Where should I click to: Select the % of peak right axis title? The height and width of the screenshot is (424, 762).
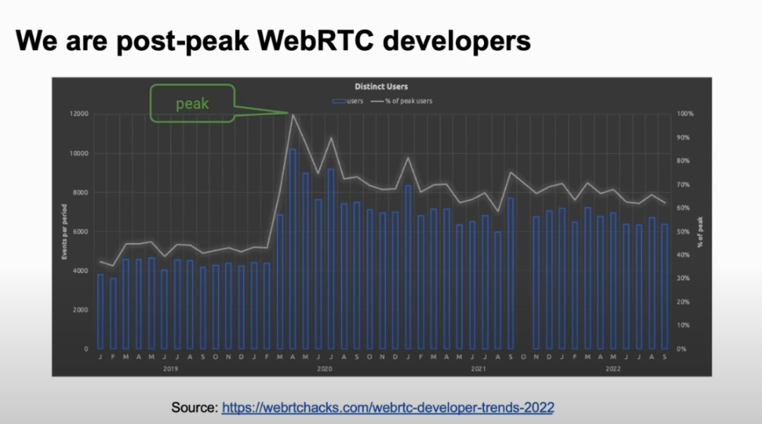(700, 232)
